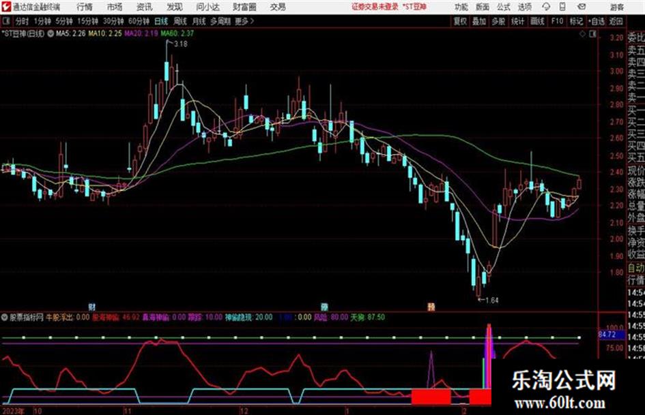Open the F10 company info button

coord(557,21)
